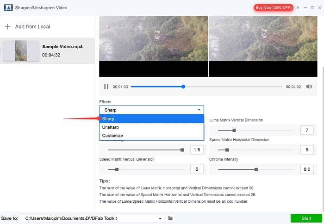Click Speed Matrix Vertical Dimension value field
Image resolution: width=324 pixels, height=224 pixels.
click(x=197, y=169)
